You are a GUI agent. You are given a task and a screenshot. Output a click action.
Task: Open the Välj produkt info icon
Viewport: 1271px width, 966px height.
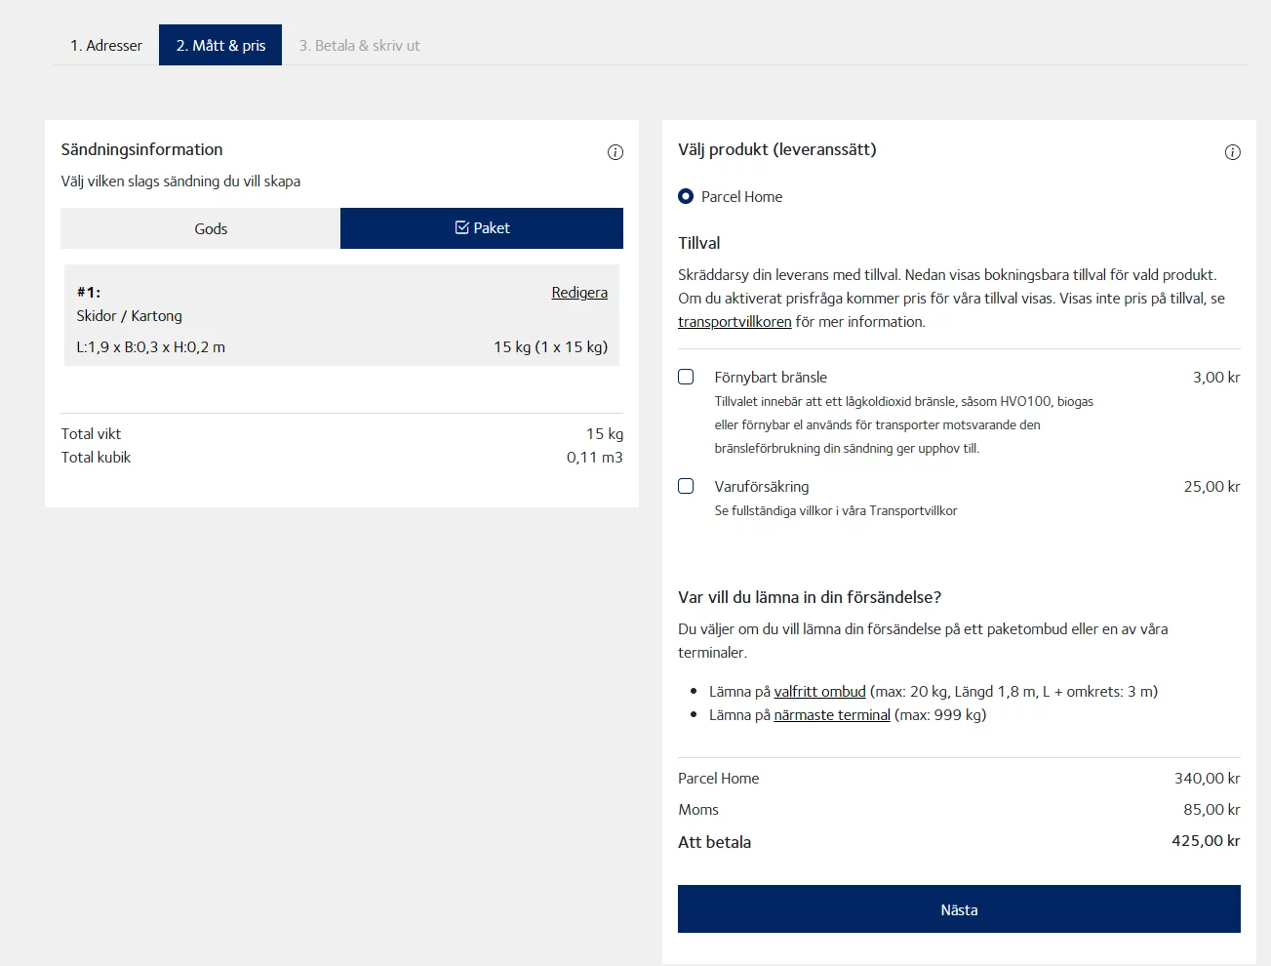click(x=1232, y=152)
